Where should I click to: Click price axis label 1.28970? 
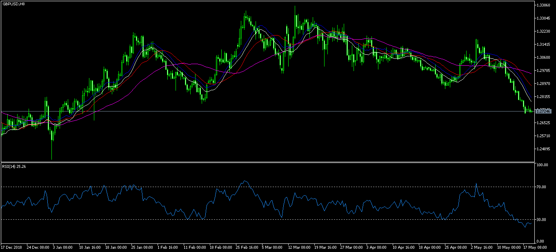543,84
